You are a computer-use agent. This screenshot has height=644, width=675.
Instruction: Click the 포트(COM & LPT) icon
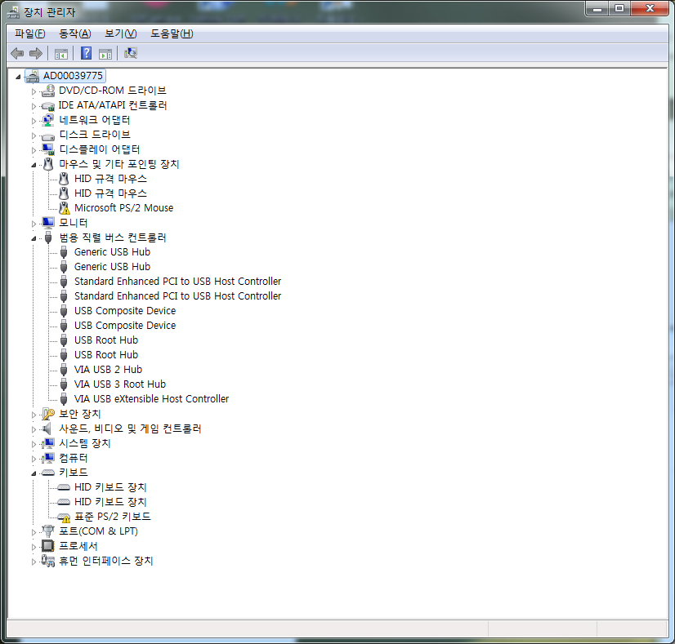(48, 531)
